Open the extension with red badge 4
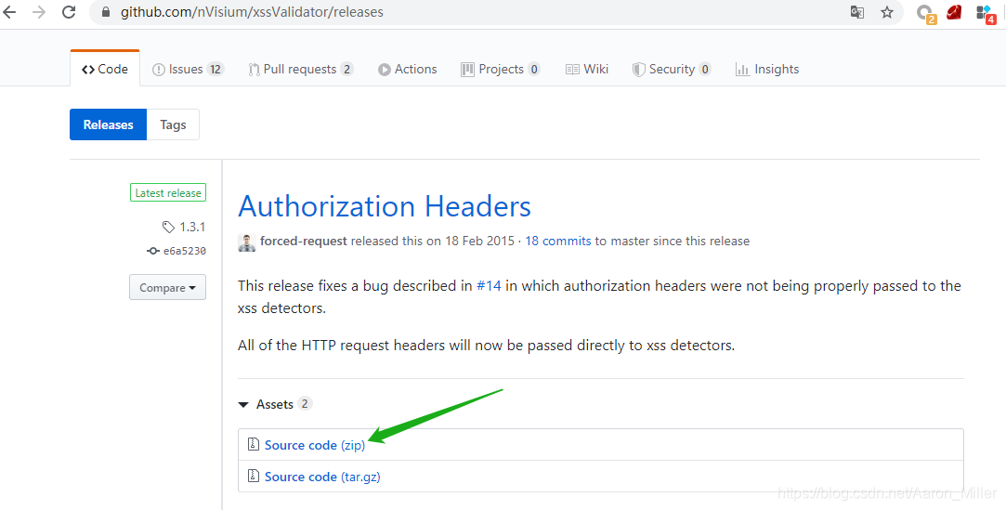1006x510 pixels. tap(986, 14)
